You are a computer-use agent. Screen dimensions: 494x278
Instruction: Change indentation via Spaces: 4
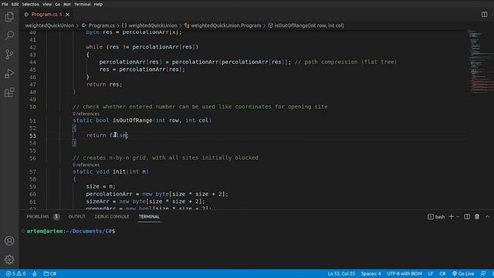pyautogui.click(x=370, y=273)
